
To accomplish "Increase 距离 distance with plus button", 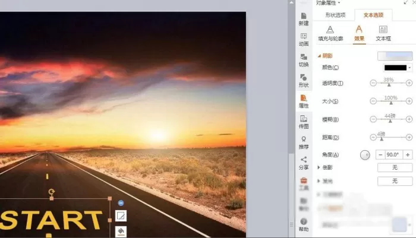I will pyautogui.click(x=409, y=137).
